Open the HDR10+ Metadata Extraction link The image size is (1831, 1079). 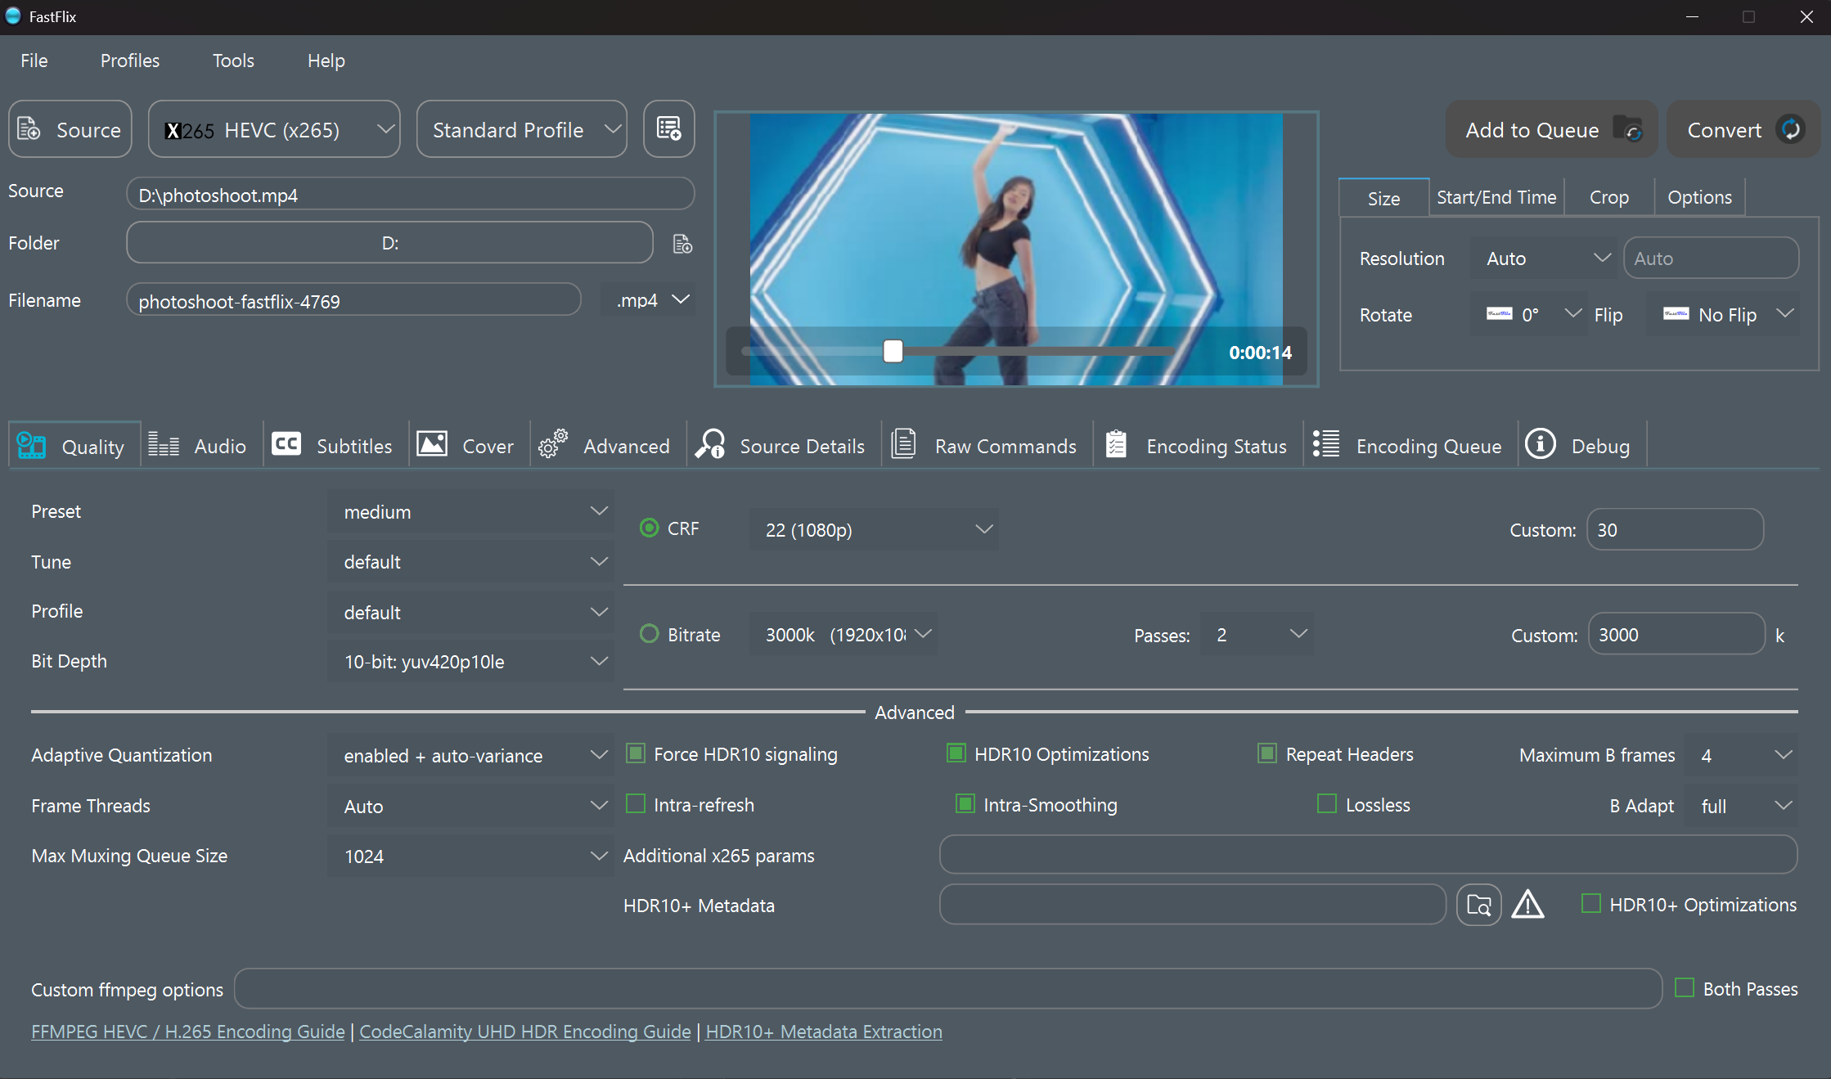click(x=823, y=1032)
